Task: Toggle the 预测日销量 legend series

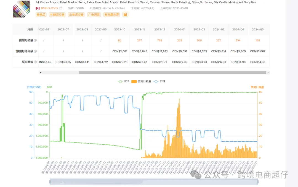Action: 141,81
